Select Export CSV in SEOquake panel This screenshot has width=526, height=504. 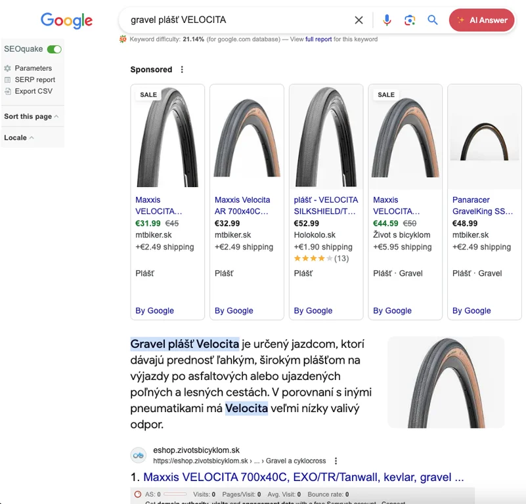pyautogui.click(x=33, y=91)
